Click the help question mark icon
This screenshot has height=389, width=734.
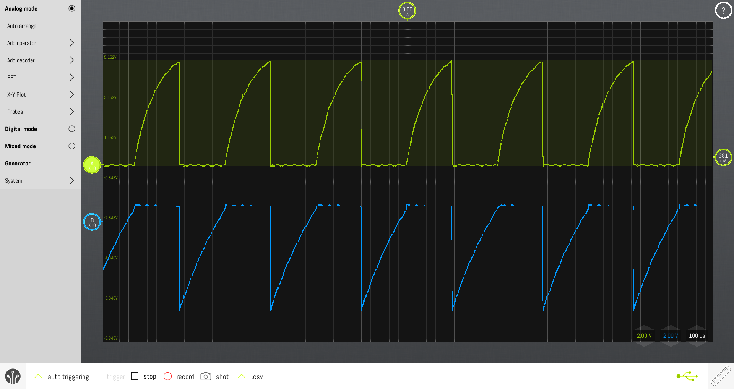coord(723,10)
